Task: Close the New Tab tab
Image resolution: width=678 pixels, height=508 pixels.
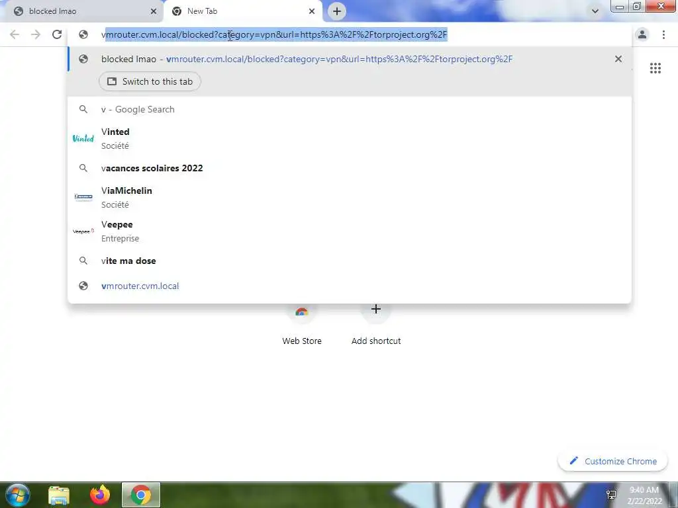Action: coord(312,11)
